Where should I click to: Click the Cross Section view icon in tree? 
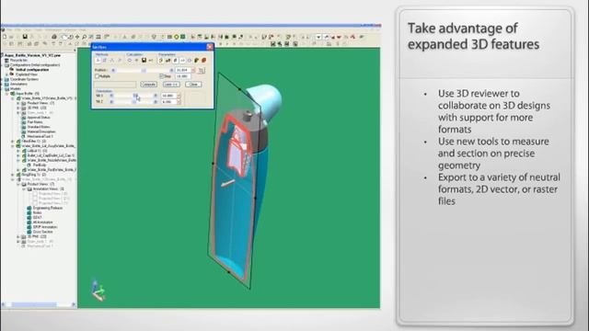point(29,232)
